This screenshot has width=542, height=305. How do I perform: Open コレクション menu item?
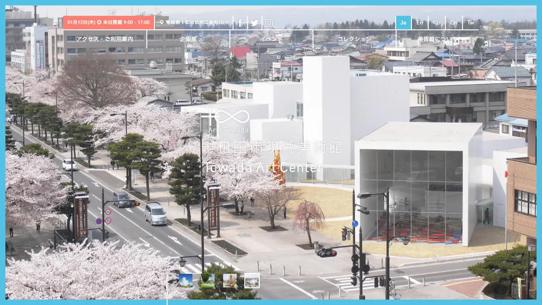pyautogui.click(x=355, y=39)
